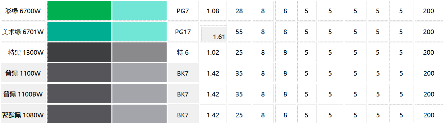Select the 美术绿 6701W teal color swatch

point(79,31)
